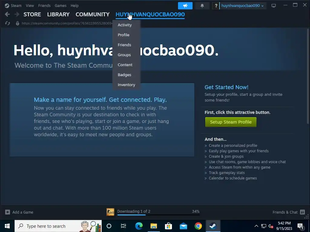Viewport: 310px width, 232px height.
Task: Click the Steam logo icon in menu bar
Action: pos(7,5)
